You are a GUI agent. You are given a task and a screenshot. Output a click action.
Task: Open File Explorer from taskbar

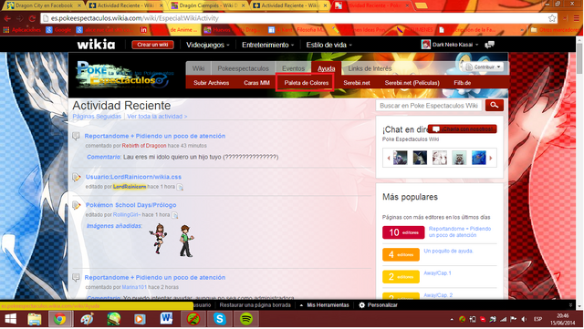[35, 319]
